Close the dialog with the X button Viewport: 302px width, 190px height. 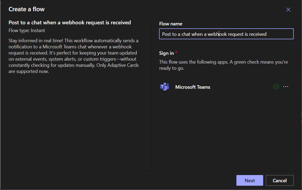pos(288,10)
